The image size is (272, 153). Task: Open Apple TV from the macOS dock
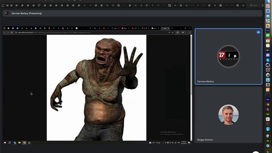pos(268,50)
